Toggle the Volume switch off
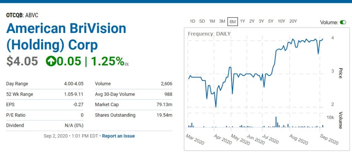Viewport: 352px width, 153px height. coord(343,22)
